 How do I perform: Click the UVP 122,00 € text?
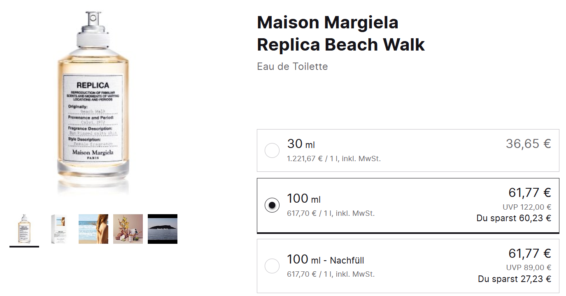point(526,207)
